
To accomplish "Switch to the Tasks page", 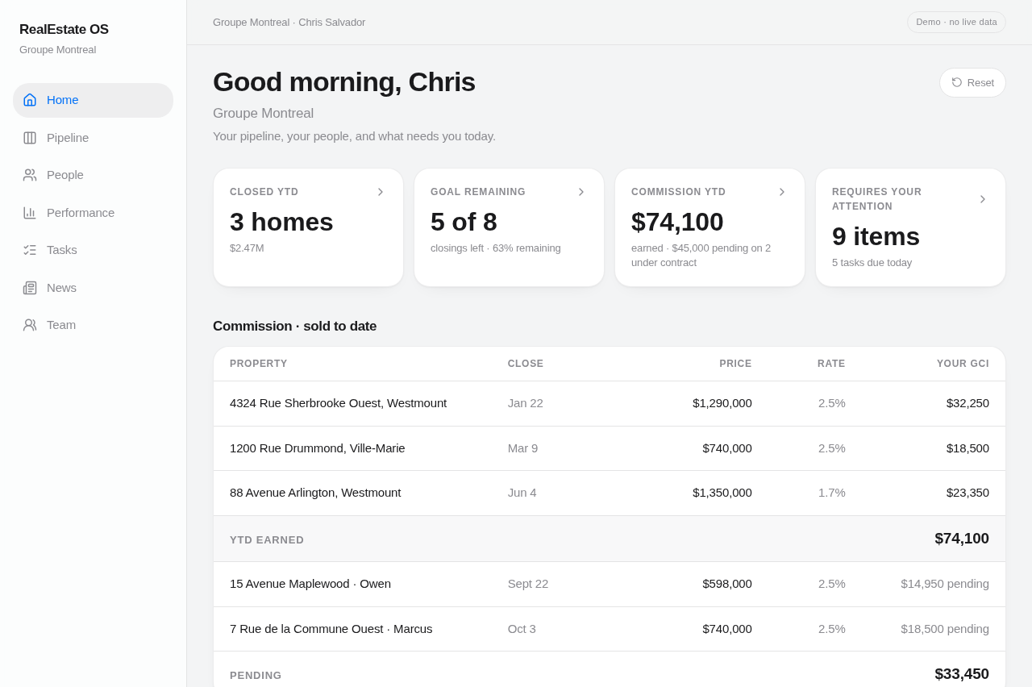I will 93,250.
